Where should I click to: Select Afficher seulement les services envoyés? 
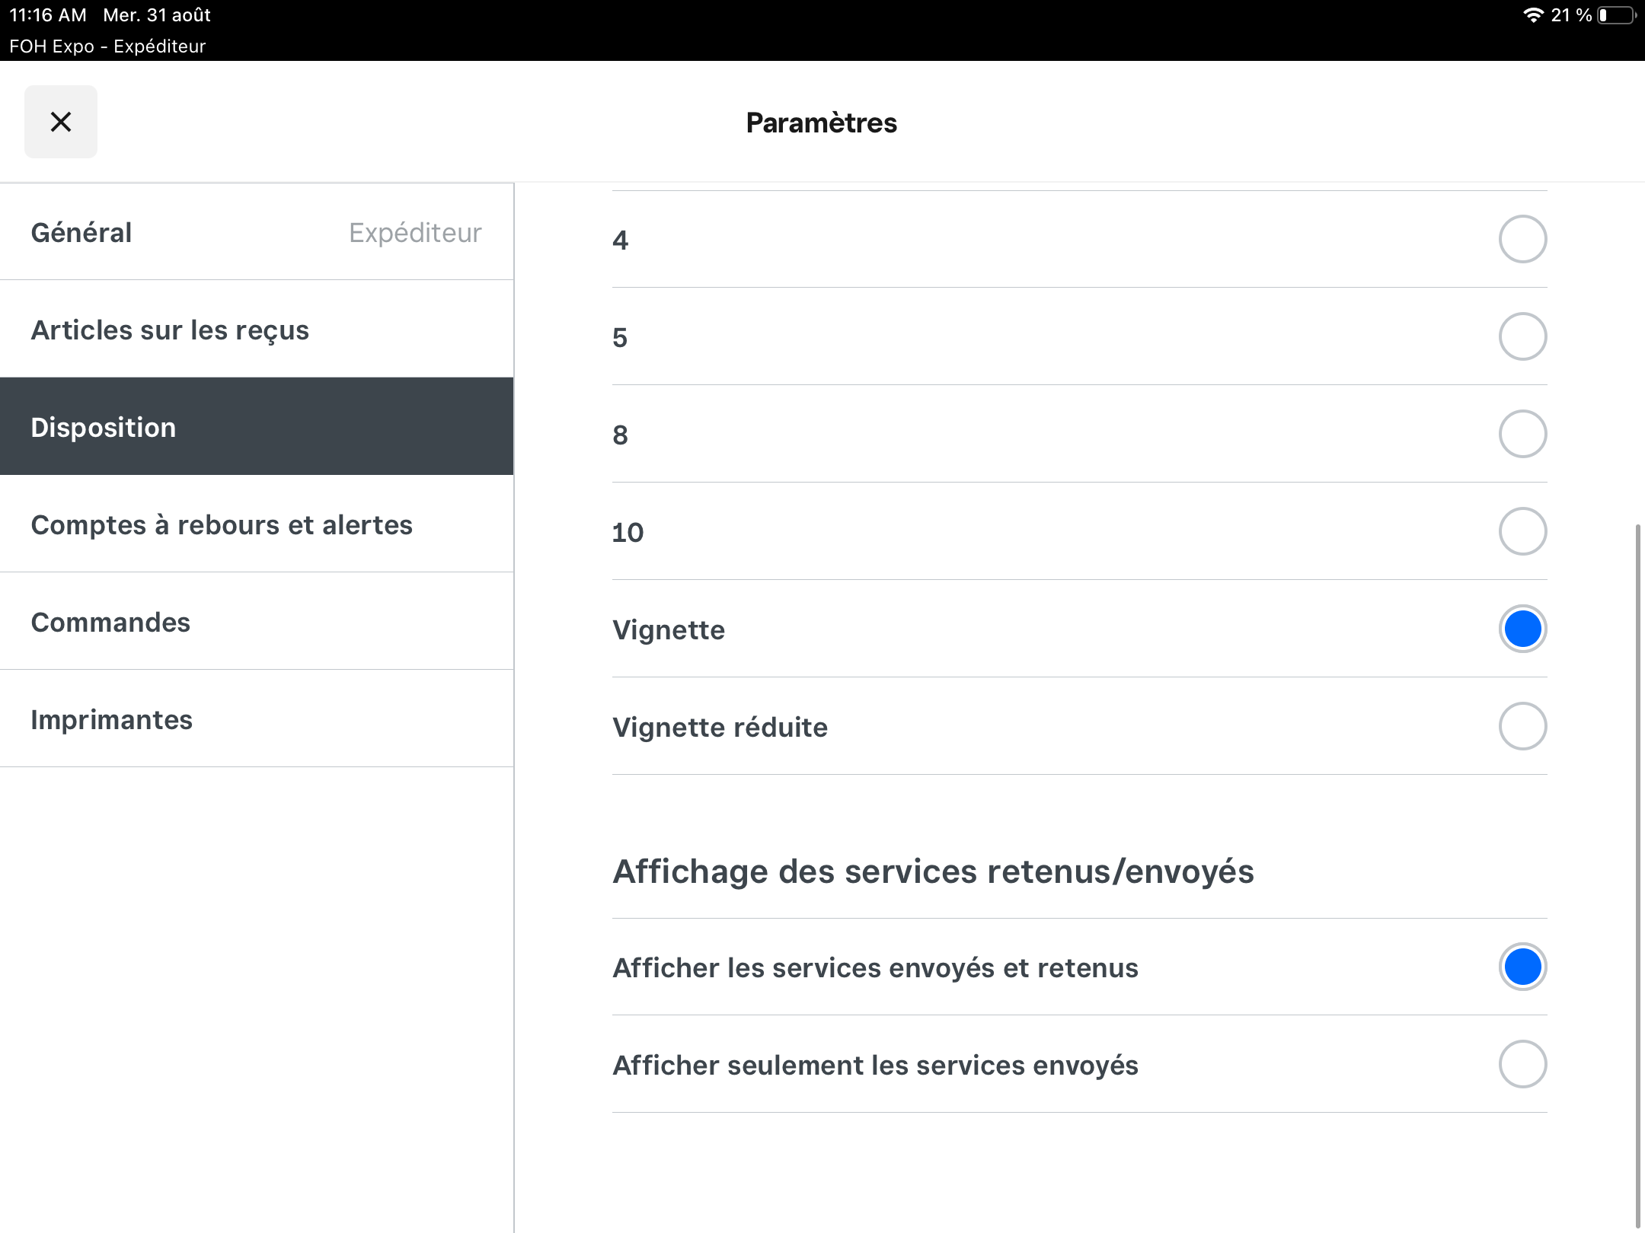pos(1522,1065)
